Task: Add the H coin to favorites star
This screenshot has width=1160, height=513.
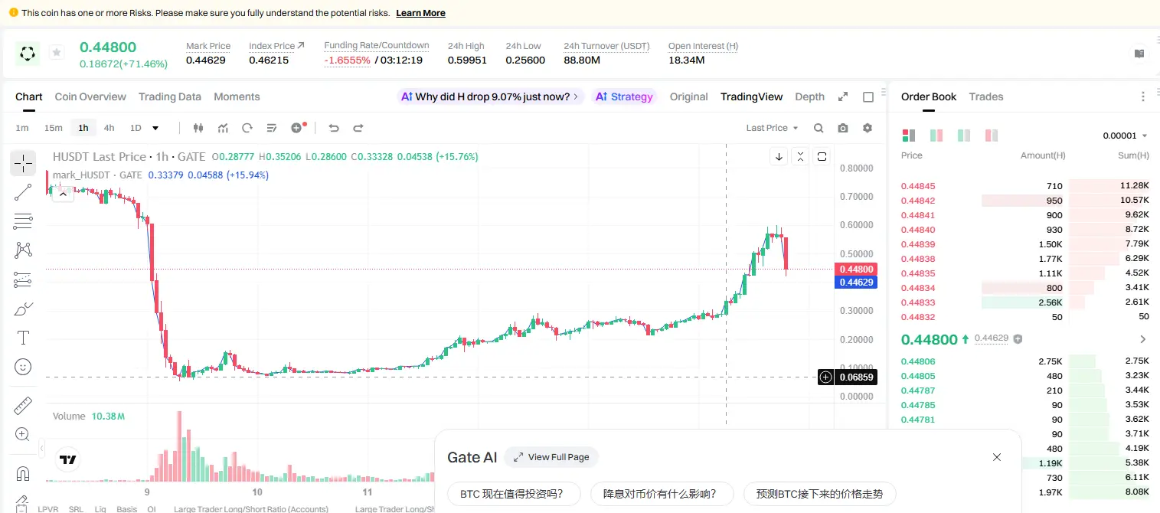Action: tap(56, 53)
